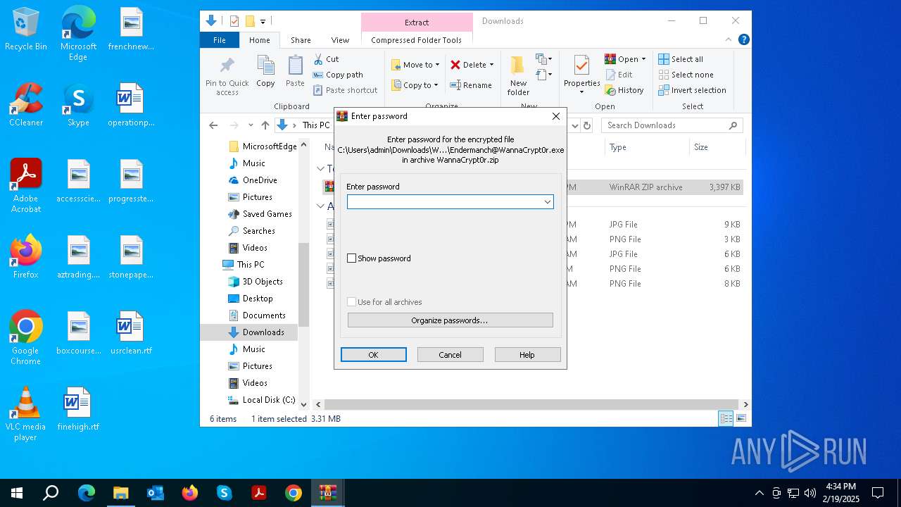Select This PC in the navigation pane
The width and height of the screenshot is (901, 507).
pos(251,265)
